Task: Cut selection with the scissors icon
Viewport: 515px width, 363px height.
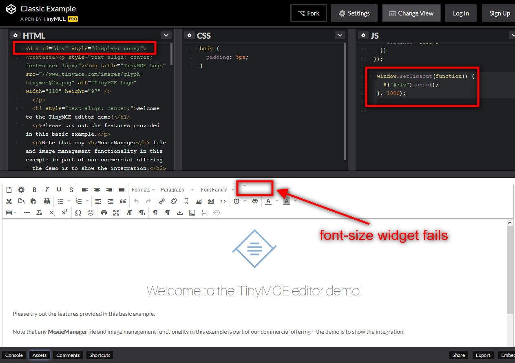Action: (x=9, y=201)
